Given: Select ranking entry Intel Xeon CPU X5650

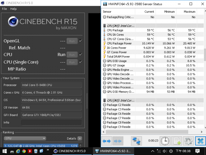Looking at the screenshot, I should 41,146.
